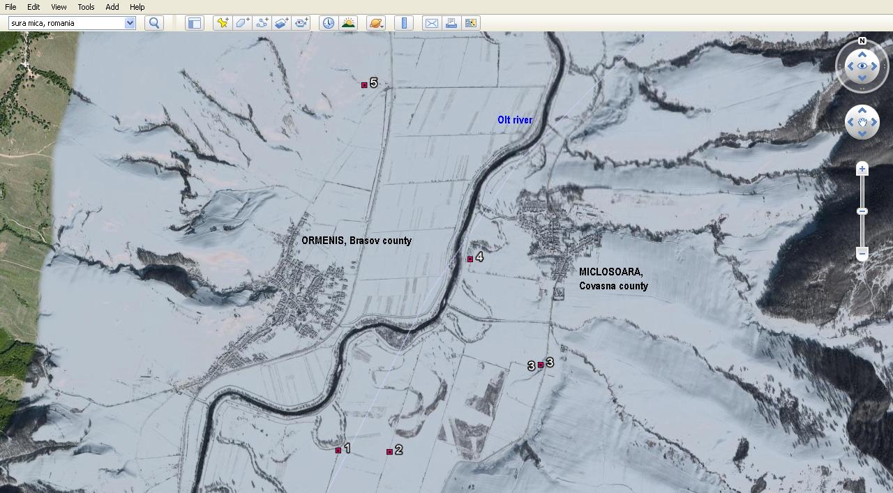
Task: Click the Record a Tour camera icon
Action: pyautogui.click(x=301, y=23)
